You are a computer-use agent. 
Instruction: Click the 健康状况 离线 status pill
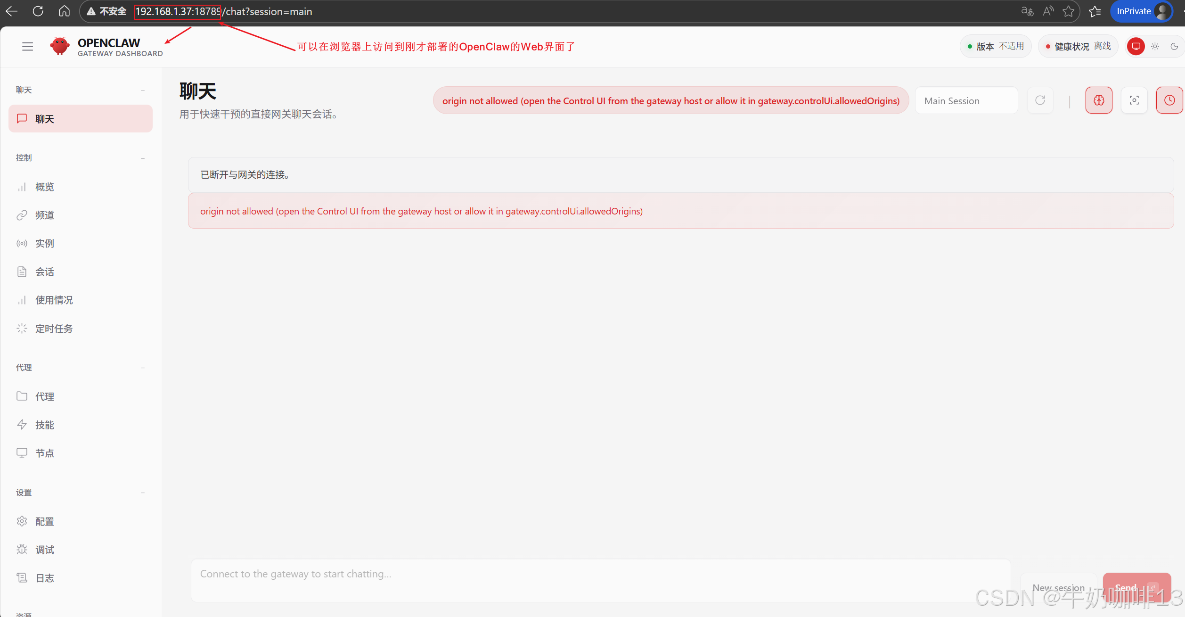pyautogui.click(x=1078, y=46)
